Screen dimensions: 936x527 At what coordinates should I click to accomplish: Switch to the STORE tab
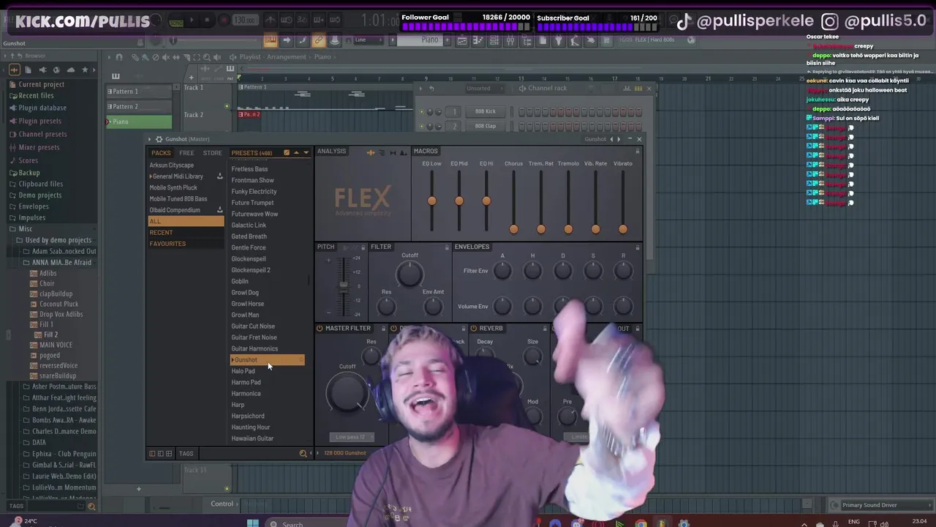pyautogui.click(x=213, y=153)
